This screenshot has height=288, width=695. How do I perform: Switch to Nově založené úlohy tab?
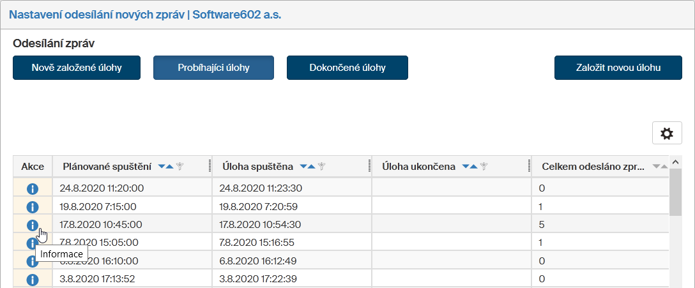(77, 68)
